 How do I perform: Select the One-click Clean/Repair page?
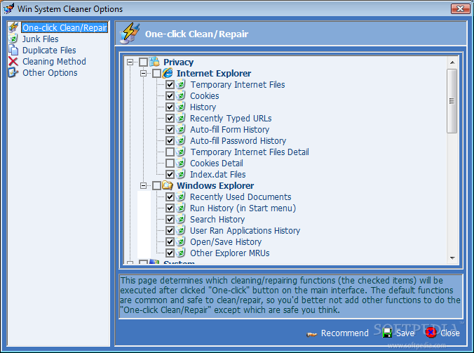pyautogui.click(x=65, y=27)
